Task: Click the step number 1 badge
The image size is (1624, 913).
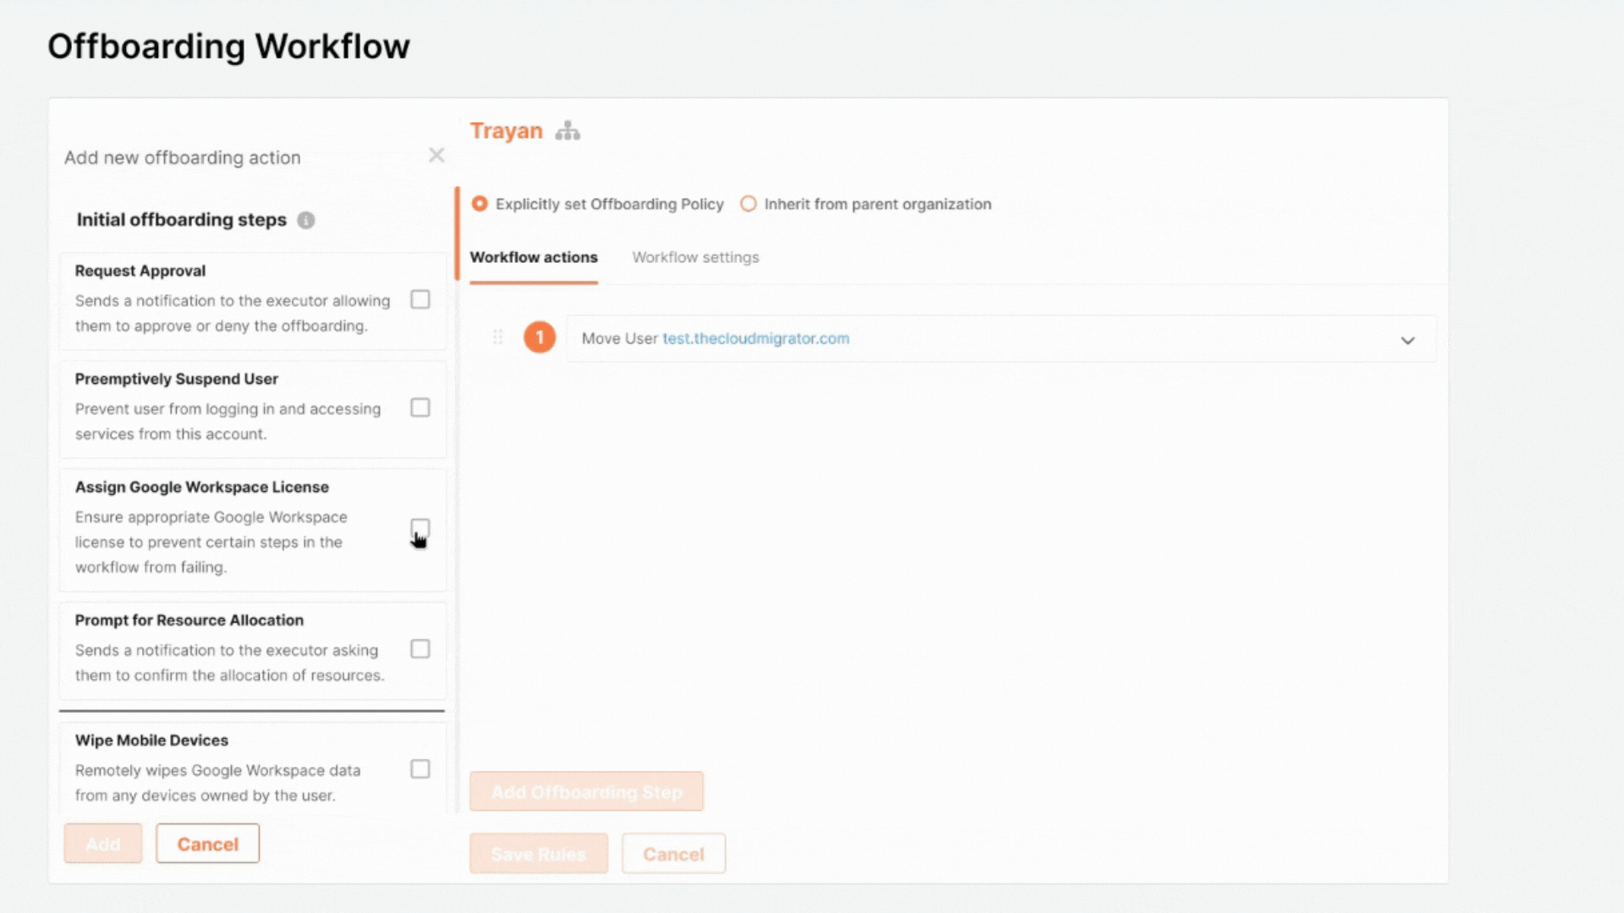Action: point(540,337)
